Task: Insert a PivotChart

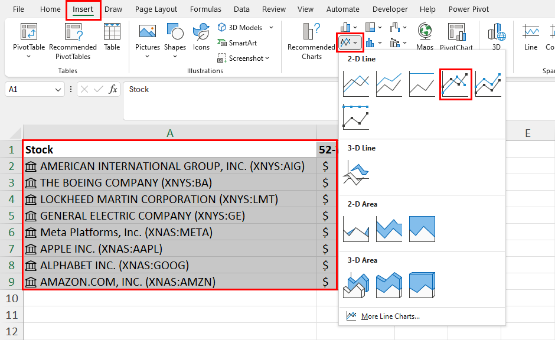Action: pos(456,37)
